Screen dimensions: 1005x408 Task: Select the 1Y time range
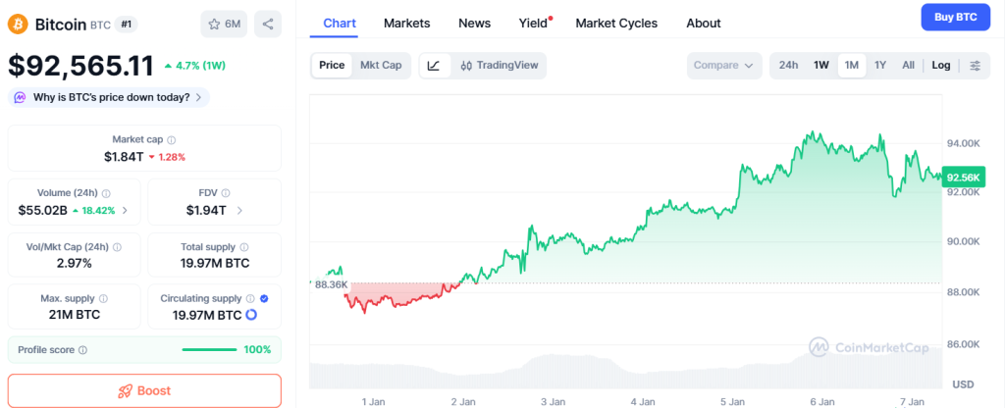coord(880,66)
